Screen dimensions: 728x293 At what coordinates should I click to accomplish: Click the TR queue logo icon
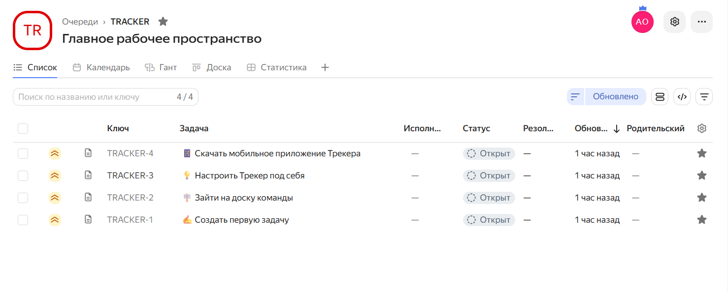(33, 30)
